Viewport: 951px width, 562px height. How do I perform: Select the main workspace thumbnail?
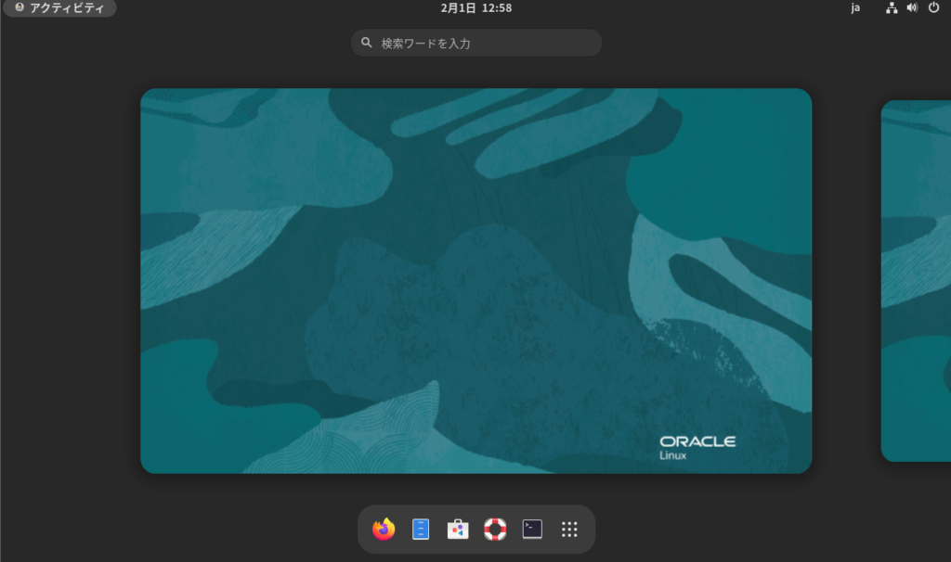coord(475,280)
